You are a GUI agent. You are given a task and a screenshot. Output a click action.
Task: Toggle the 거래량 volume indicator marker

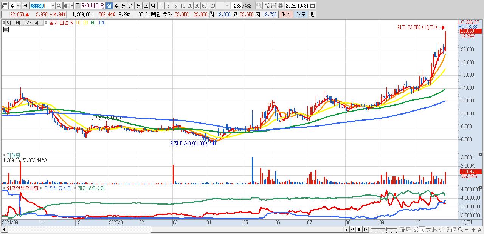(5, 155)
